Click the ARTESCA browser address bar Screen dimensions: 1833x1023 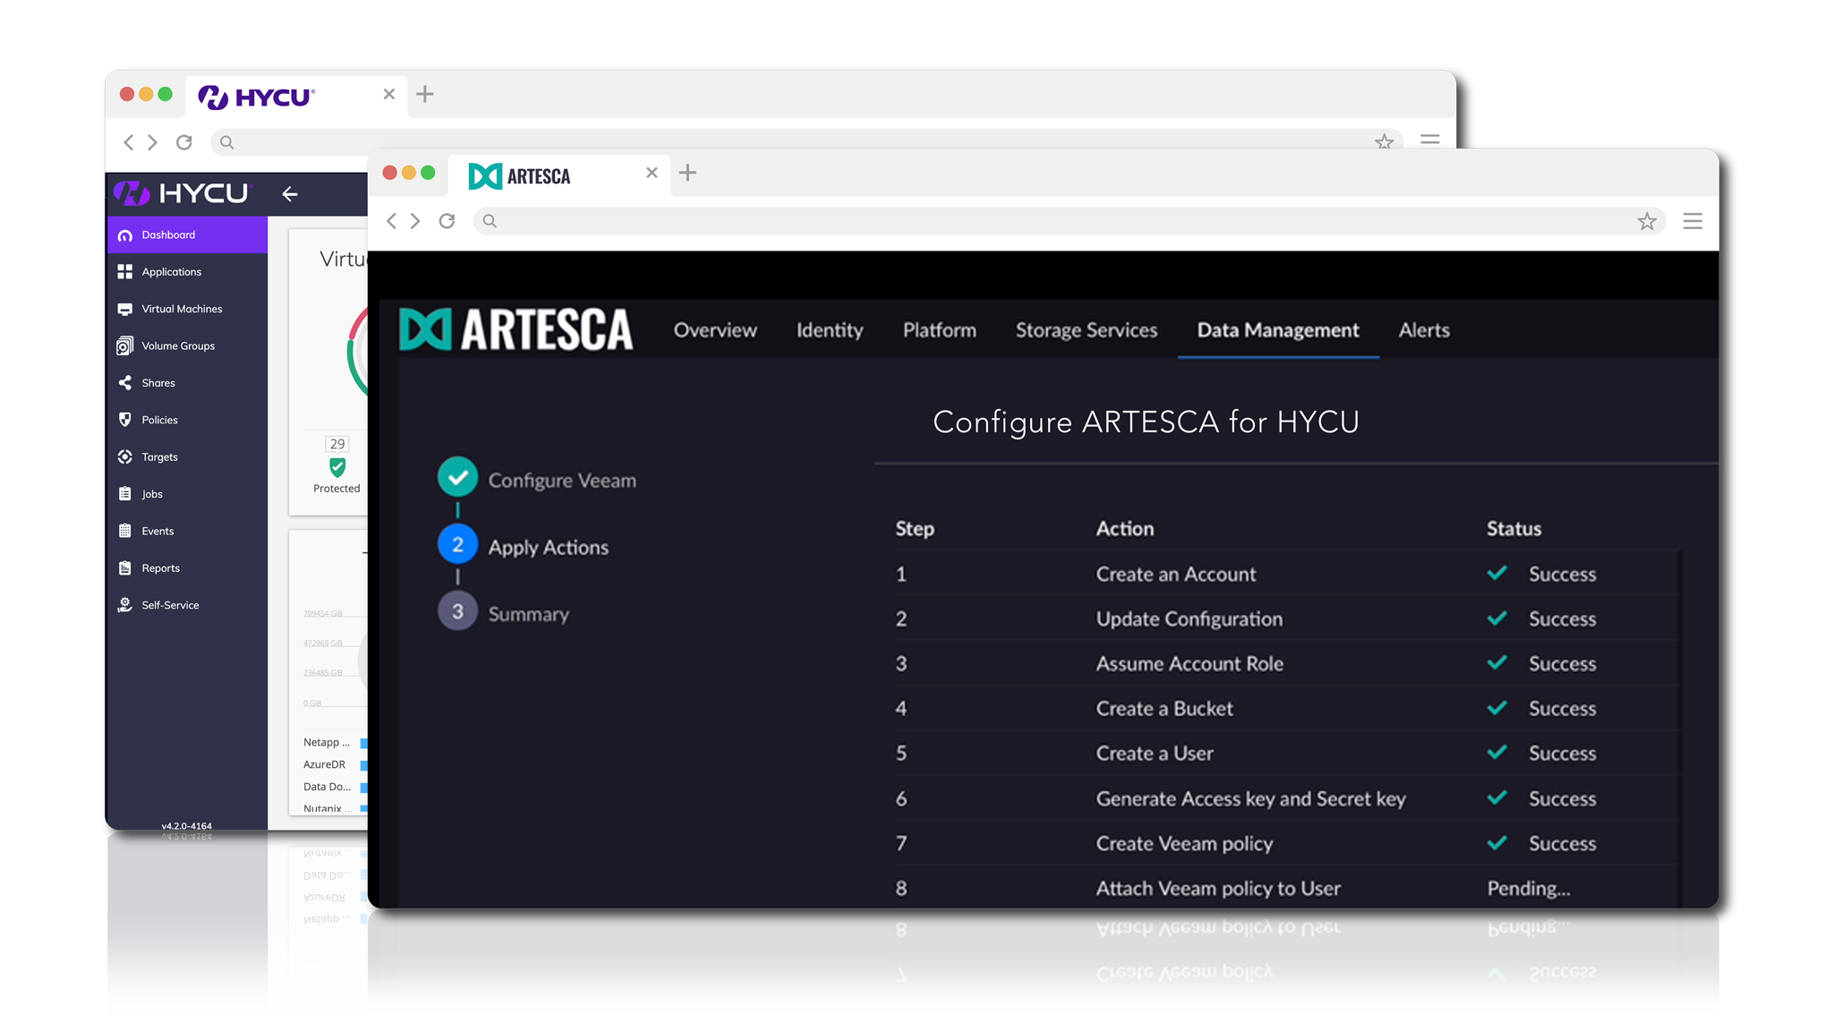(1056, 221)
